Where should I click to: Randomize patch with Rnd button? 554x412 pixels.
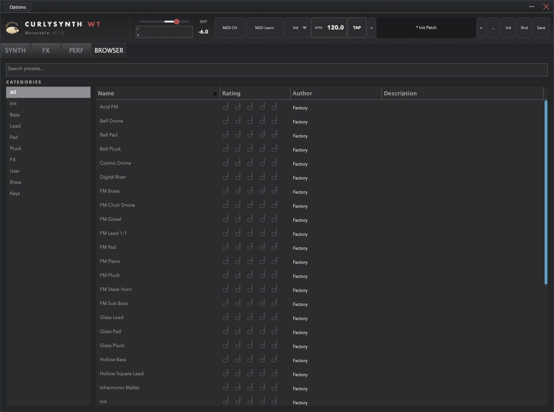click(524, 28)
